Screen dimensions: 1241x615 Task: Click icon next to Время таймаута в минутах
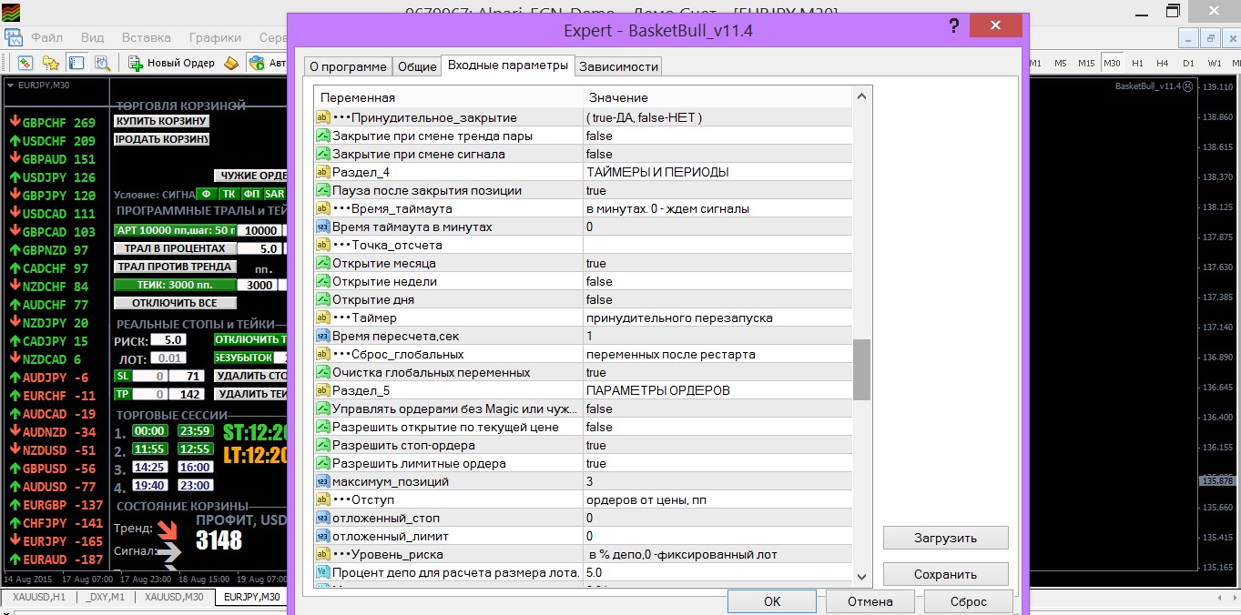pyautogui.click(x=322, y=227)
